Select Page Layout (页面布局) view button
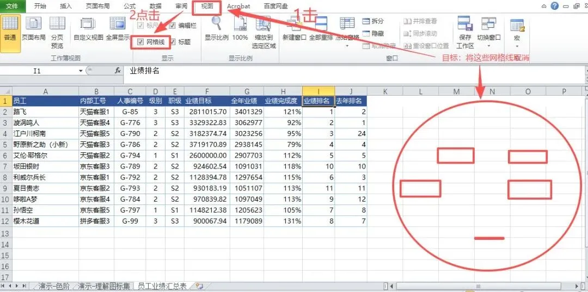The height and width of the screenshot is (292, 588). (x=33, y=30)
